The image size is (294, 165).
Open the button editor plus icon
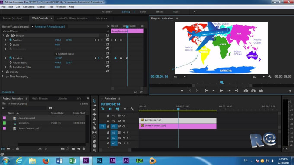pos(290,91)
